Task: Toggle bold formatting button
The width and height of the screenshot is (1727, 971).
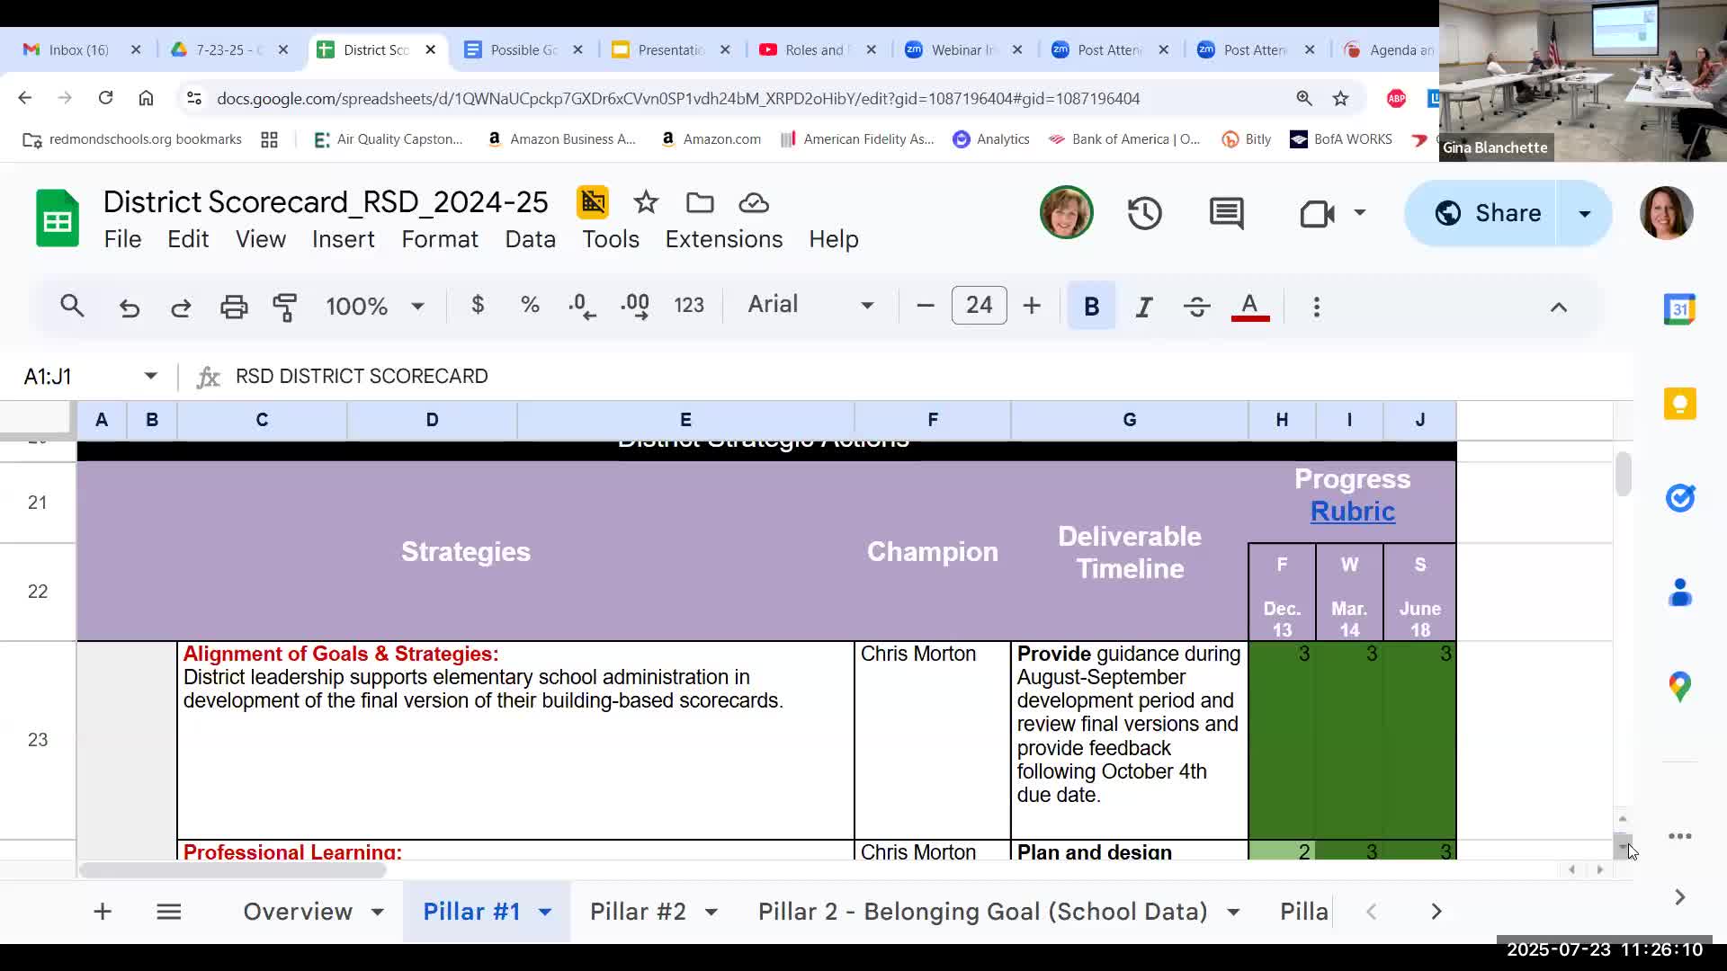Action: tap(1091, 307)
